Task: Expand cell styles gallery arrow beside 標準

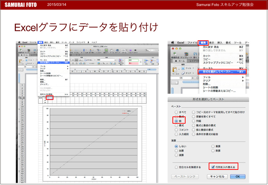Action: [x=141, y=62]
